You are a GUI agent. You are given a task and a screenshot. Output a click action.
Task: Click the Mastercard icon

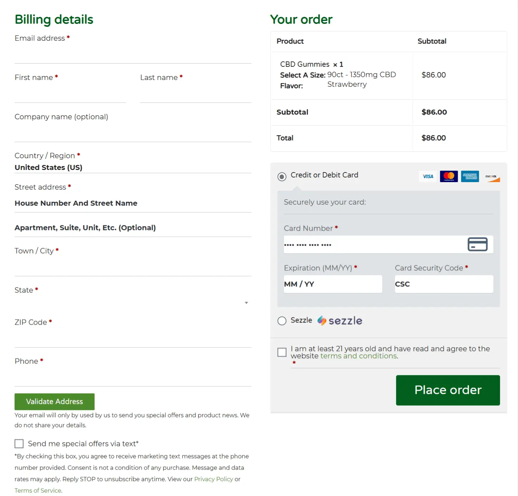click(x=449, y=176)
